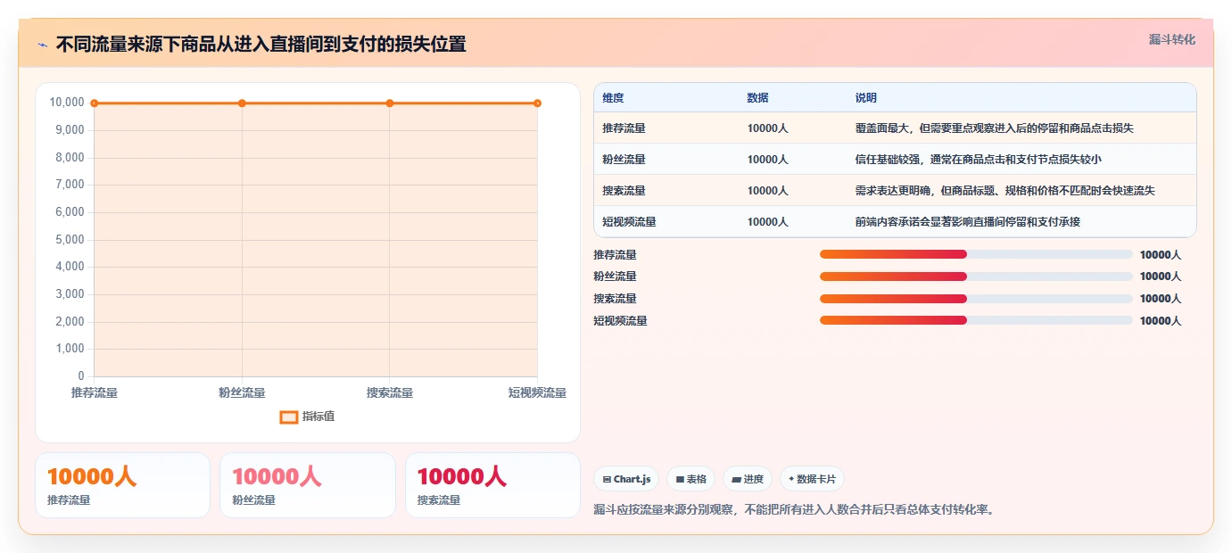Click the 短视频流量 progress bar
Viewport: 1232px width, 553px height.
976,320
